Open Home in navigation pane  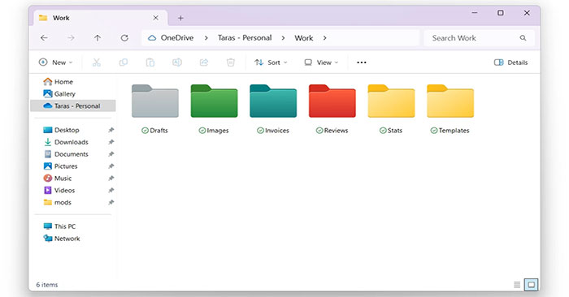point(58,82)
